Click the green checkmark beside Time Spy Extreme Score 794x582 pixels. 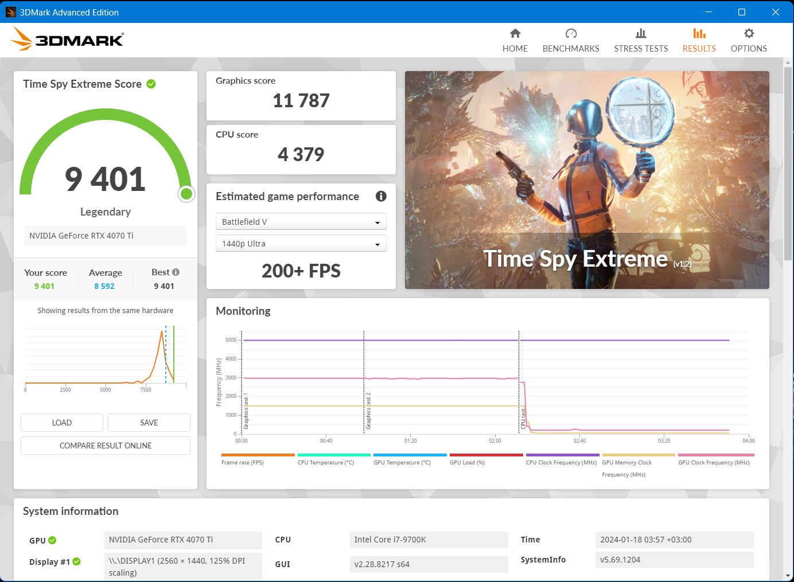tap(151, 84)
